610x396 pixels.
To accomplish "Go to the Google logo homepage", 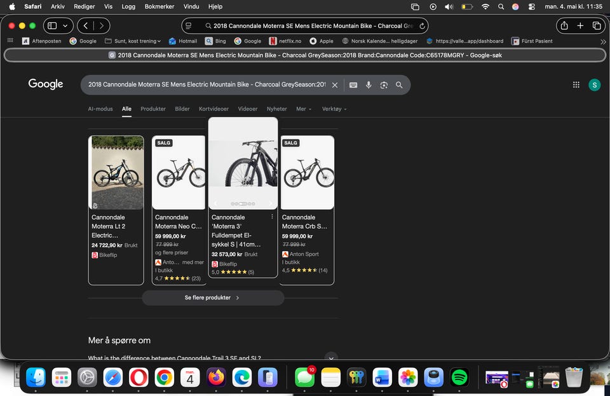I will coord(46,84).
